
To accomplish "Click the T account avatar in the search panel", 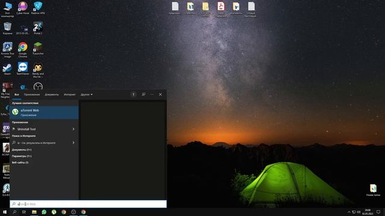I will [x=134, y=94].
